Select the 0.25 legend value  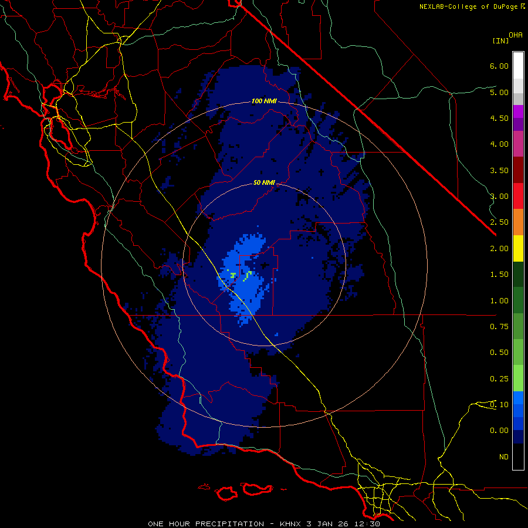pos(499,378)
